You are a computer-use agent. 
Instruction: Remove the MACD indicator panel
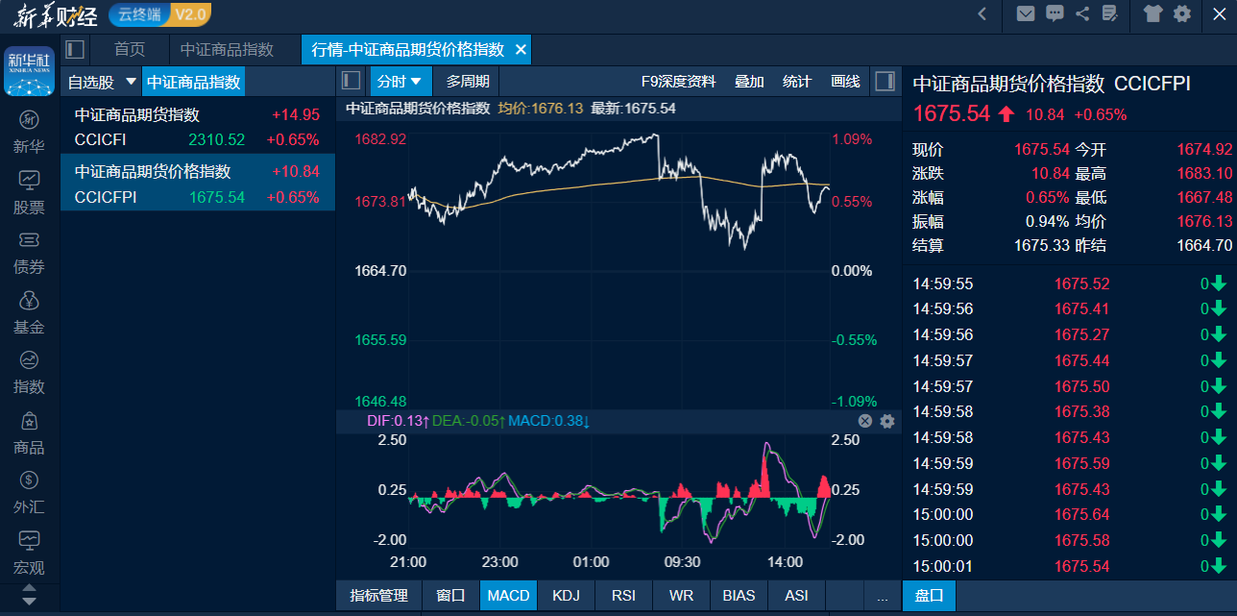[864, 421]
